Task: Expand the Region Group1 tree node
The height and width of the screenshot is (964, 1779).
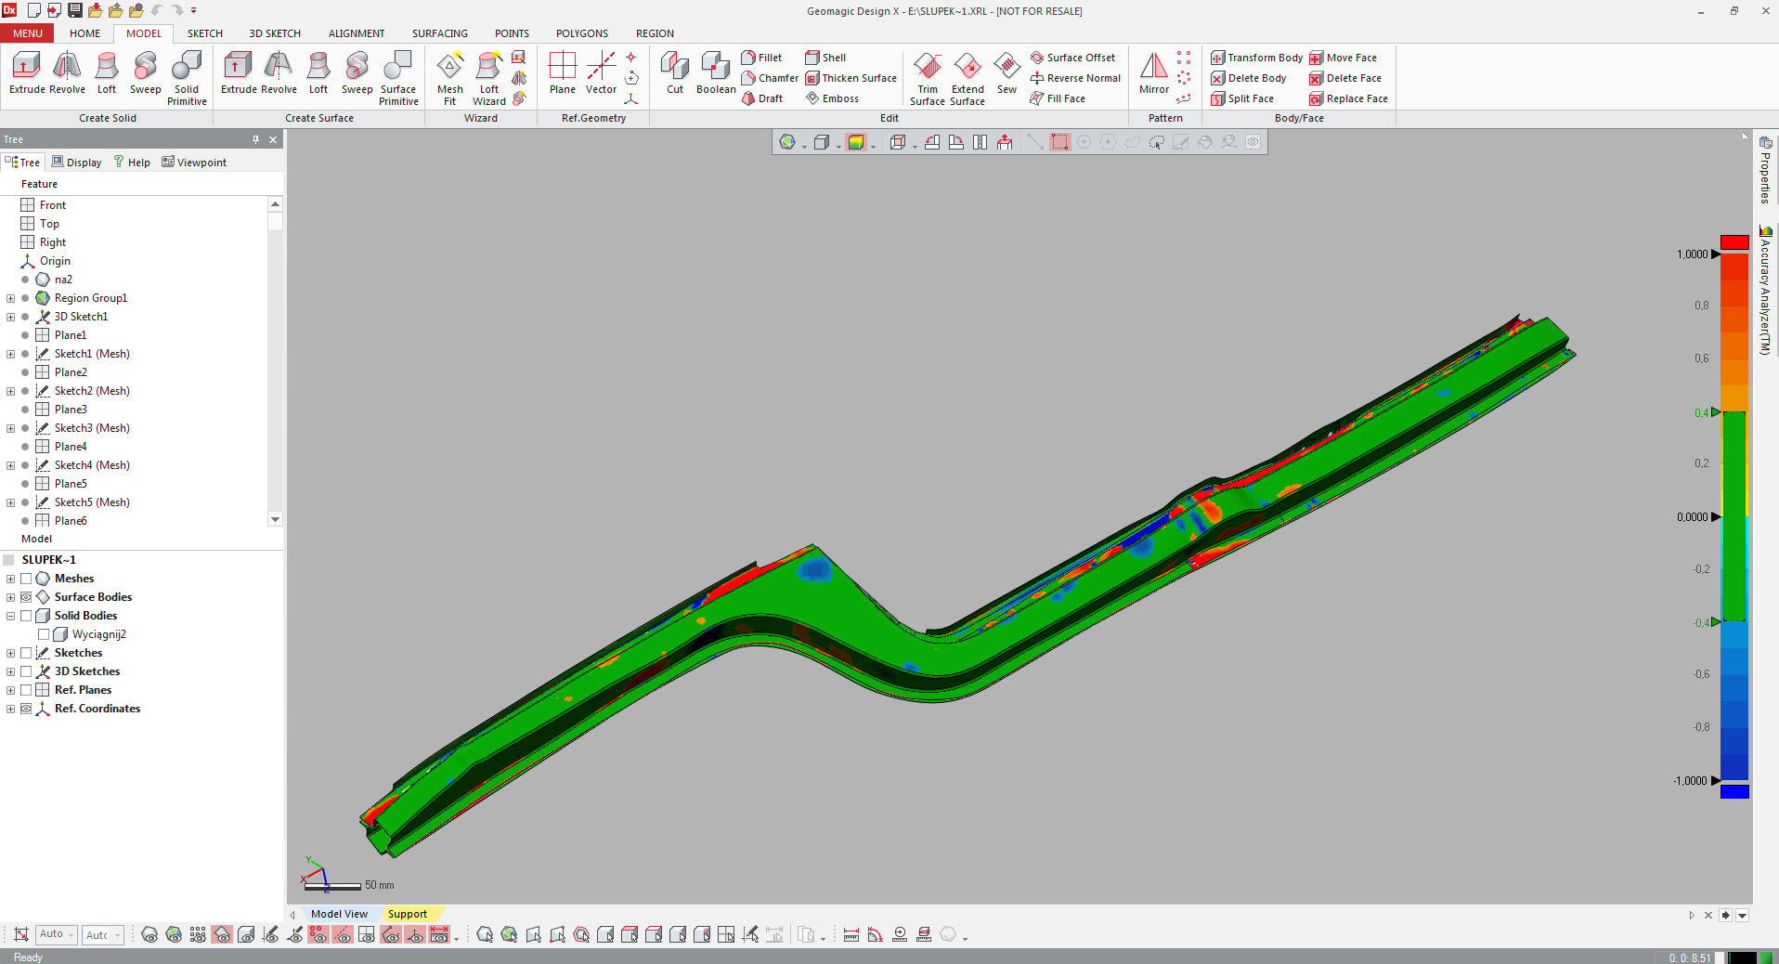Action: [x=10, y=298]
